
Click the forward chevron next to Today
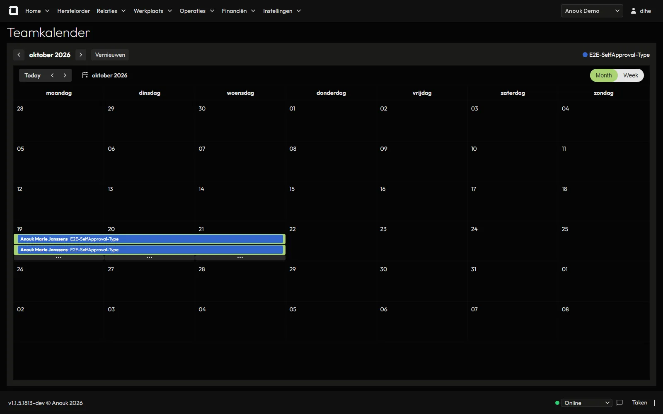click(x=65, y=75)
